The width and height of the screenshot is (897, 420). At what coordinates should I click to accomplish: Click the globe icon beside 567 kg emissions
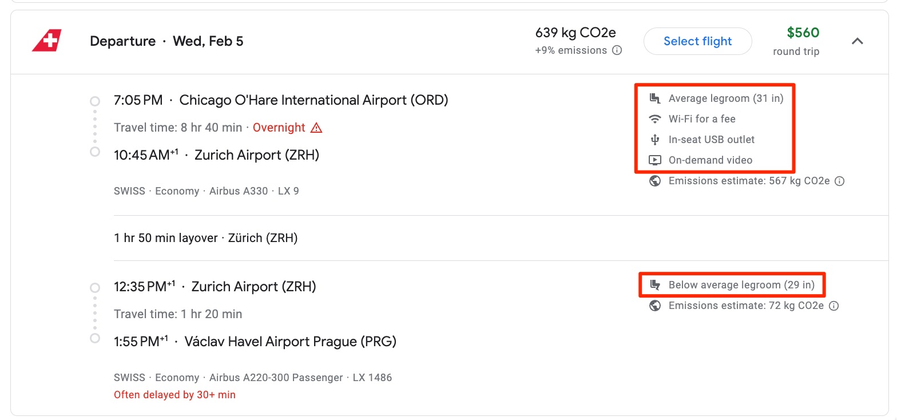click(x=654, y=181)
